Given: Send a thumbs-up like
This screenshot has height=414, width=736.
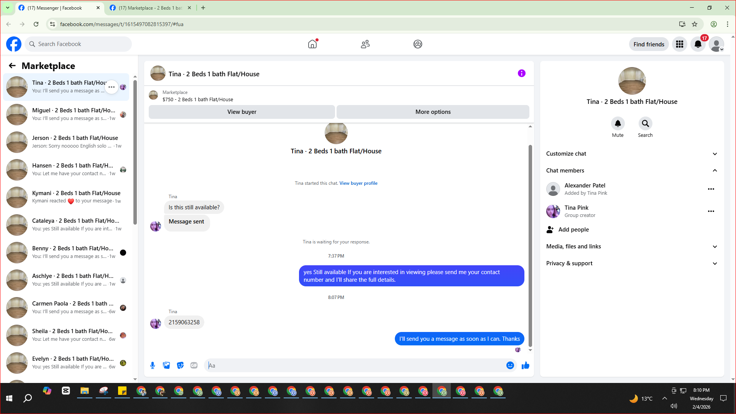Looking at the screenshot, I should pyautogui.click(x=525, y=365).
